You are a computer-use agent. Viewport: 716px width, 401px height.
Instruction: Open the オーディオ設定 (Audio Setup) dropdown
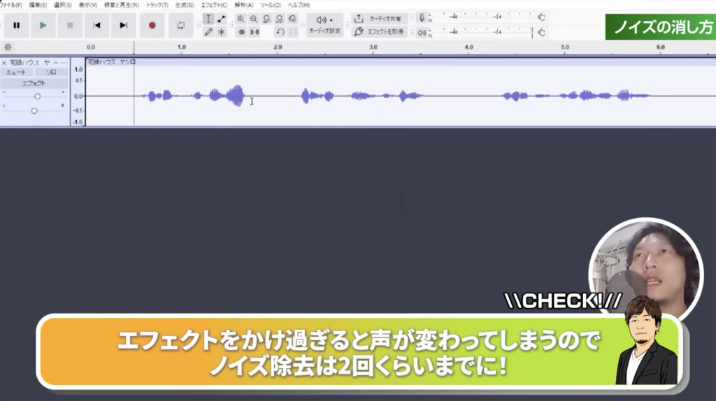[x=324, y=24]
